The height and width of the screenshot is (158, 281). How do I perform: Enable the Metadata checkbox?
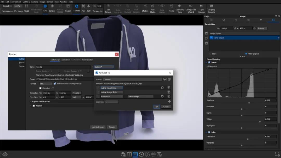click(x=40, y=88)
